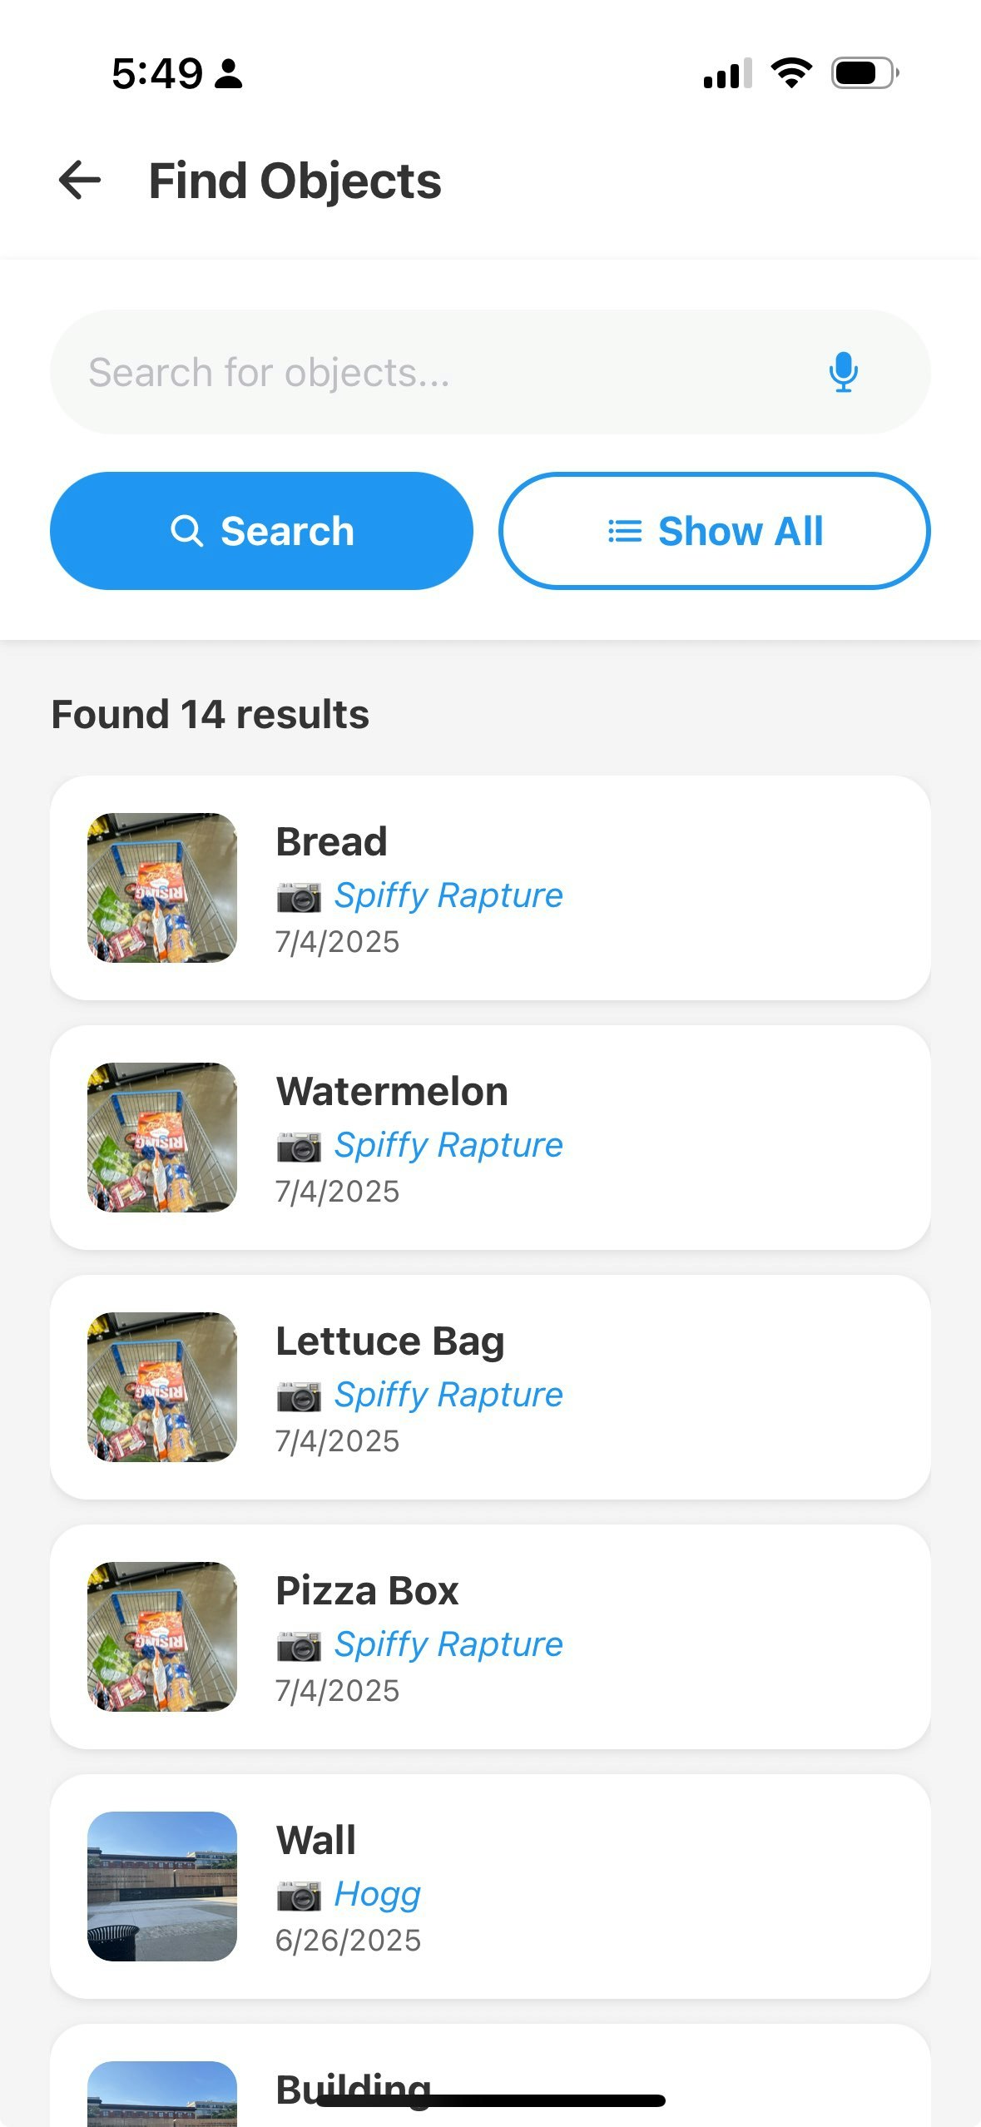981x2127 pixels.
Task: Open the Bread shopping cart thumbnail
Action: 162,888
